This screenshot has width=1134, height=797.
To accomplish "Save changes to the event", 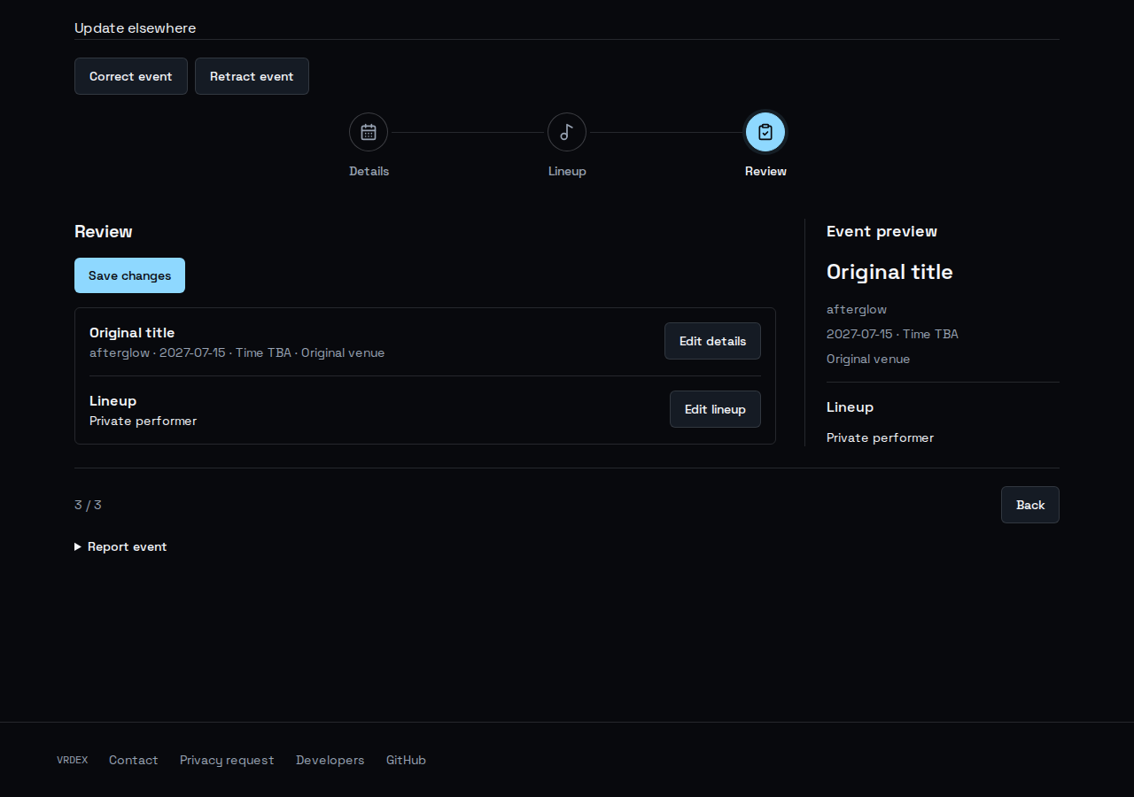I will point(129,275).
